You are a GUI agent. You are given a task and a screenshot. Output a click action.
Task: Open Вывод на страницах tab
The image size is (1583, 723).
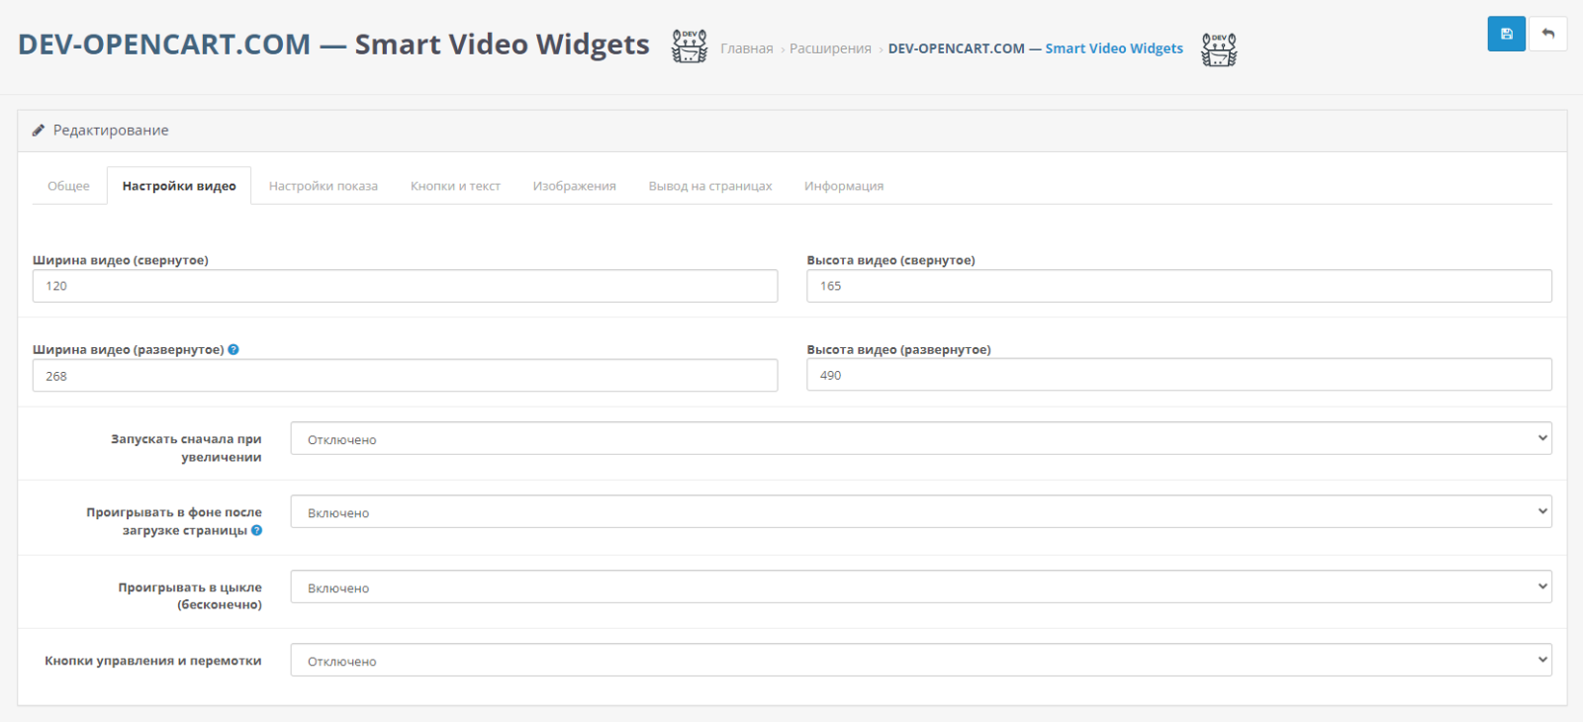(x=710, y=186)
